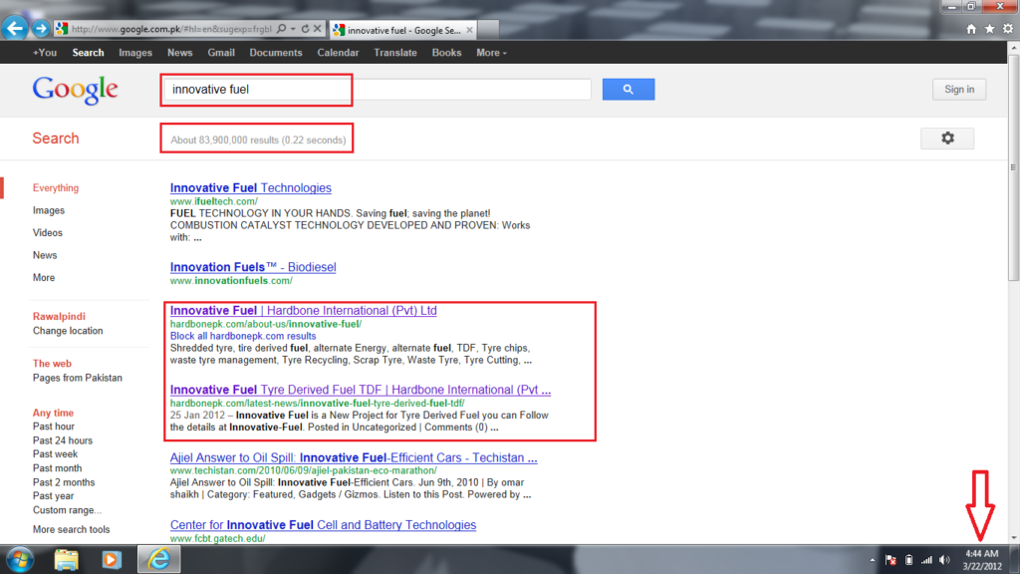Select Images in Google top bar
The height and width of the screenshot is (574, 1020).
(135, 53)
